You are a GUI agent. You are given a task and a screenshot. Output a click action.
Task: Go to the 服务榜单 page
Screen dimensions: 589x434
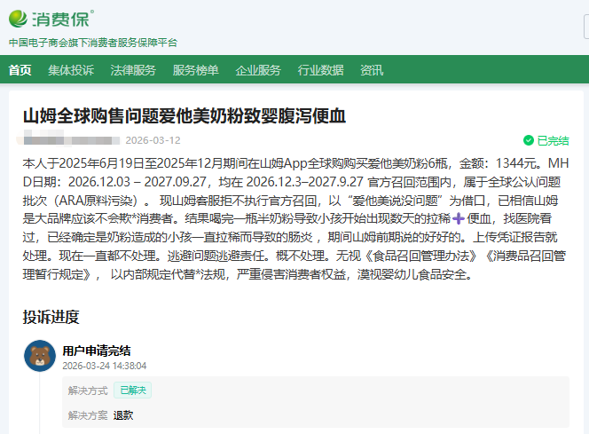point(195,70)
